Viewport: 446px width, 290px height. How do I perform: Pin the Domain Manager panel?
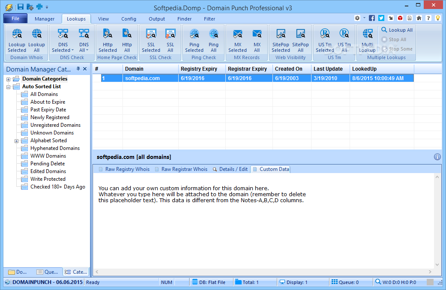click(x=78, y=69)
